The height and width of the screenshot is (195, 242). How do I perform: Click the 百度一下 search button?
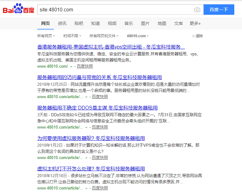[219, 10]
